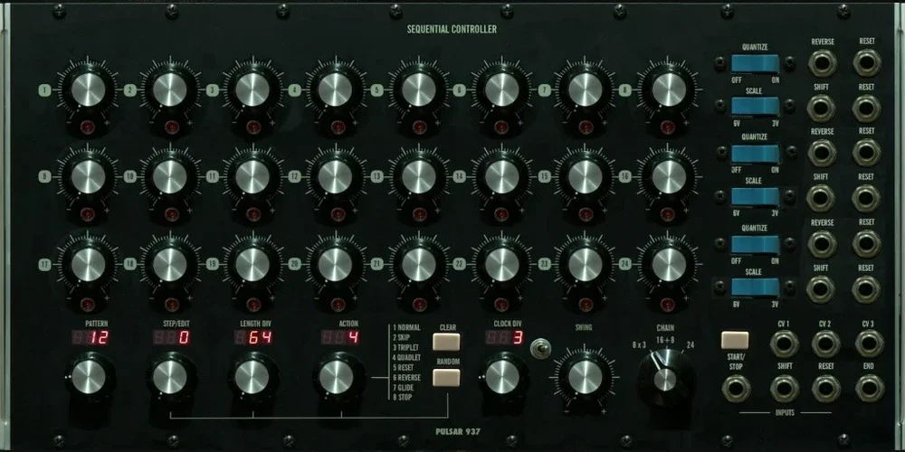
Task: Click the red LED under step 7 knob
Action: tap(586, 127)
